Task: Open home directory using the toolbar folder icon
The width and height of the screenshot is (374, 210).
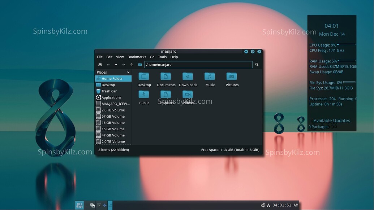Action: pyautogui.click(x=140, y=65)
